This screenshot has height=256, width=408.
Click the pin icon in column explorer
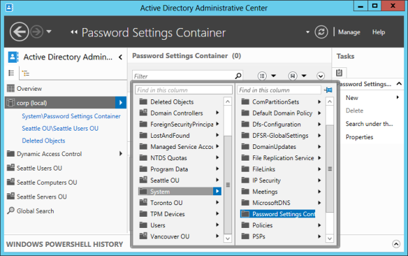(328, 90)
